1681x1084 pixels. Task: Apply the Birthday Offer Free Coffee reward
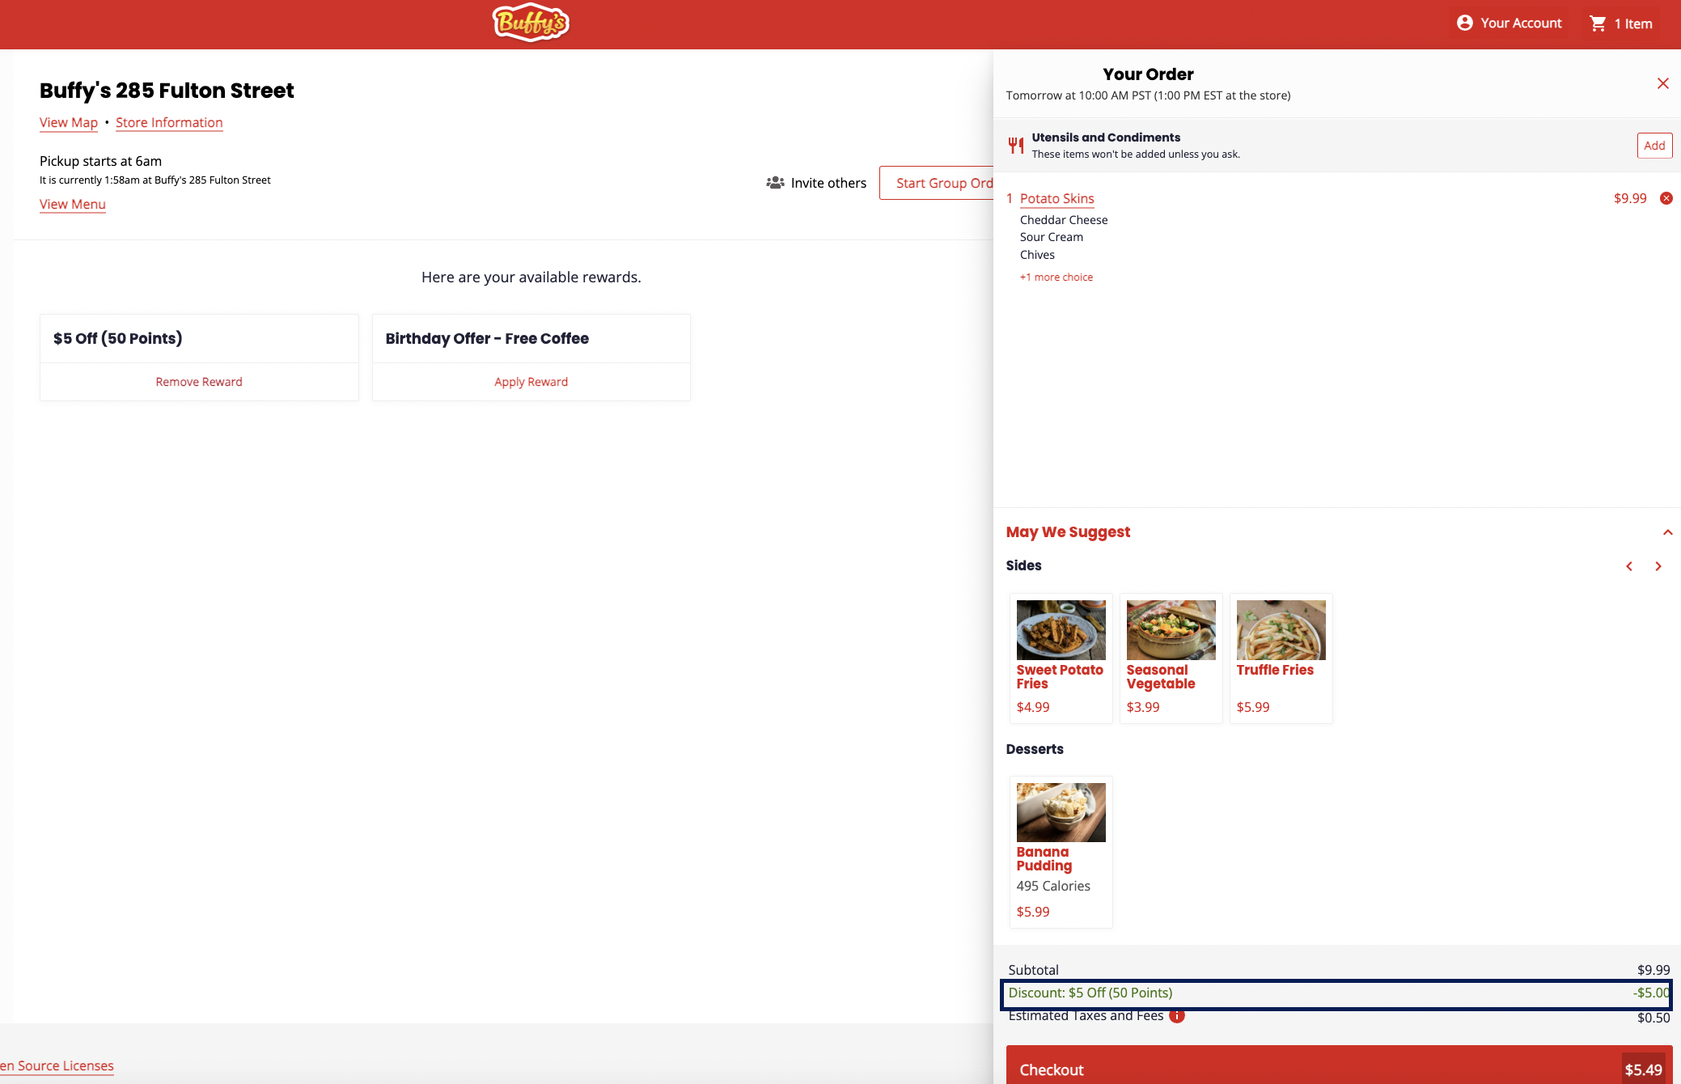531,382
